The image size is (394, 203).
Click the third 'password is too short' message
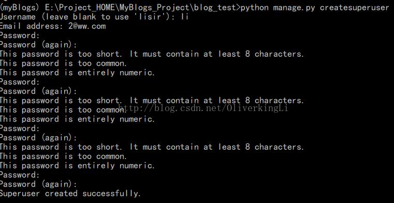pos(152,147)
